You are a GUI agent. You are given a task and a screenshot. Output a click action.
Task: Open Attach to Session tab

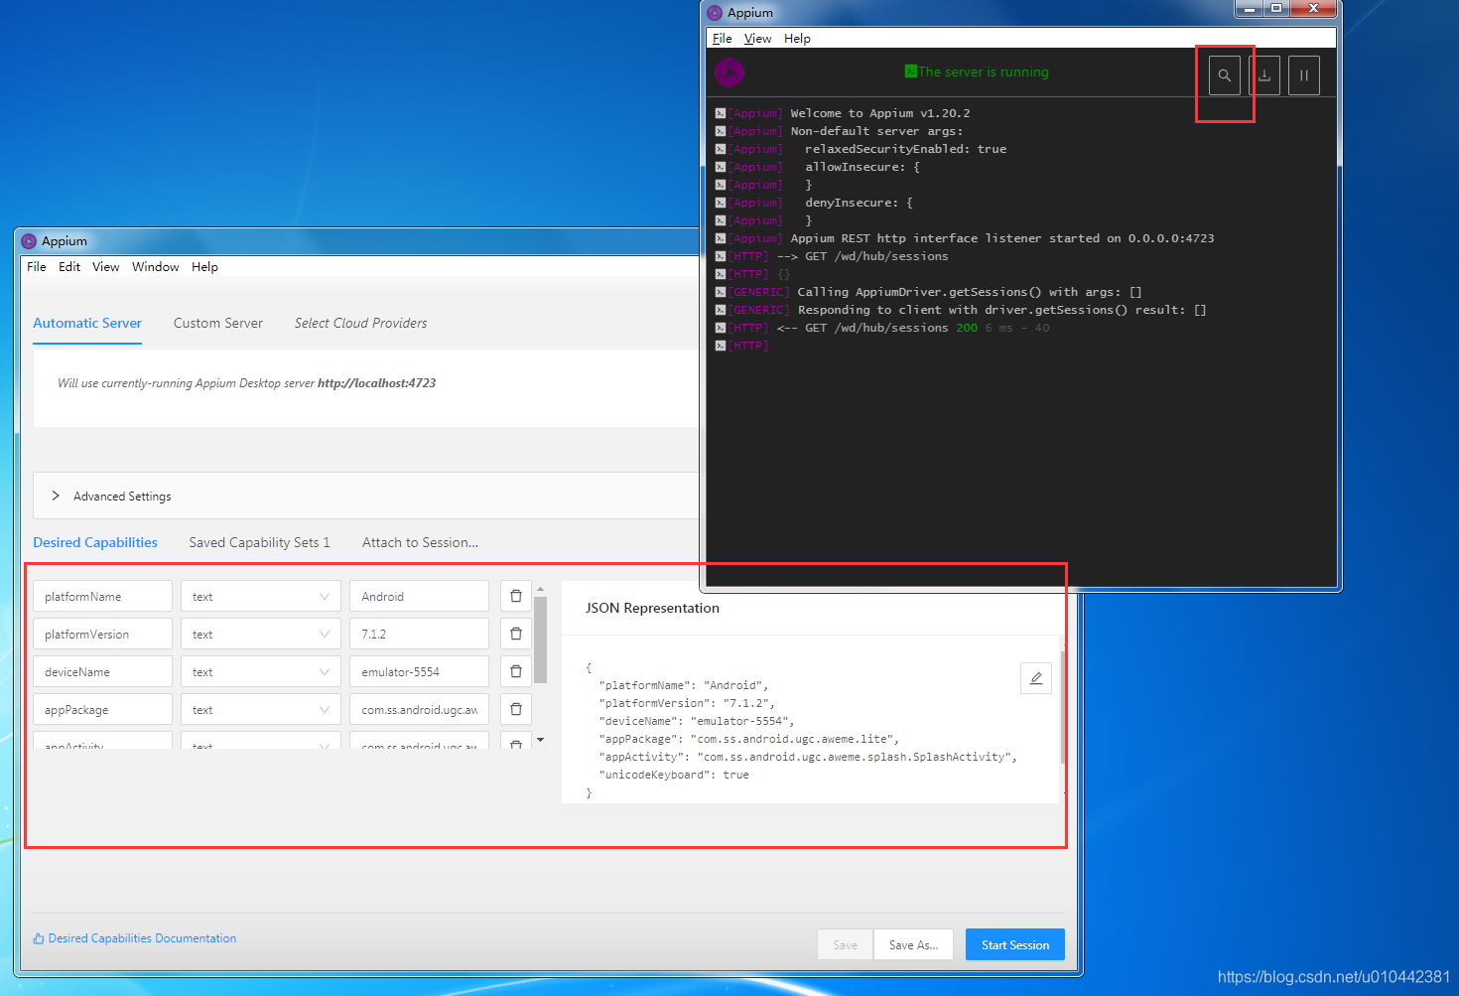coord(420,542)
